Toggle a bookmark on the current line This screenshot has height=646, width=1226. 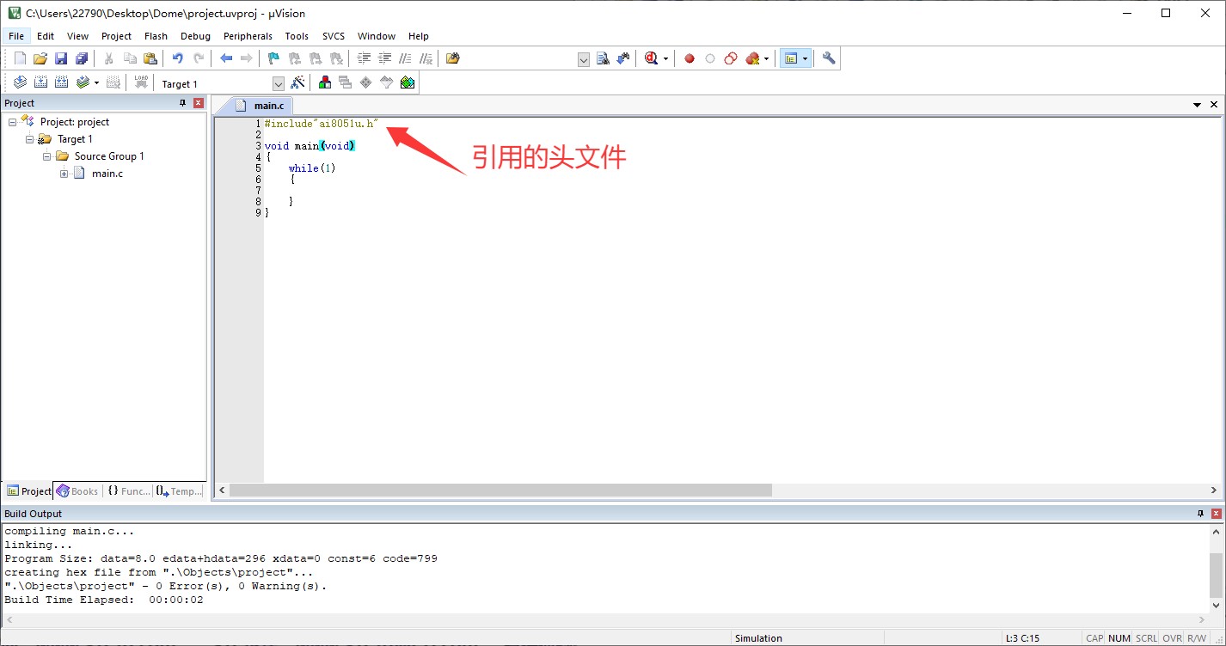[x=273, y=58]
